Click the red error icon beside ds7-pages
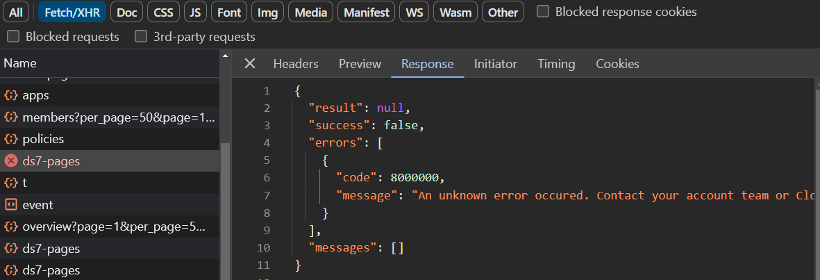This screenshot has height=280, width=820. [x=11, y=161]
